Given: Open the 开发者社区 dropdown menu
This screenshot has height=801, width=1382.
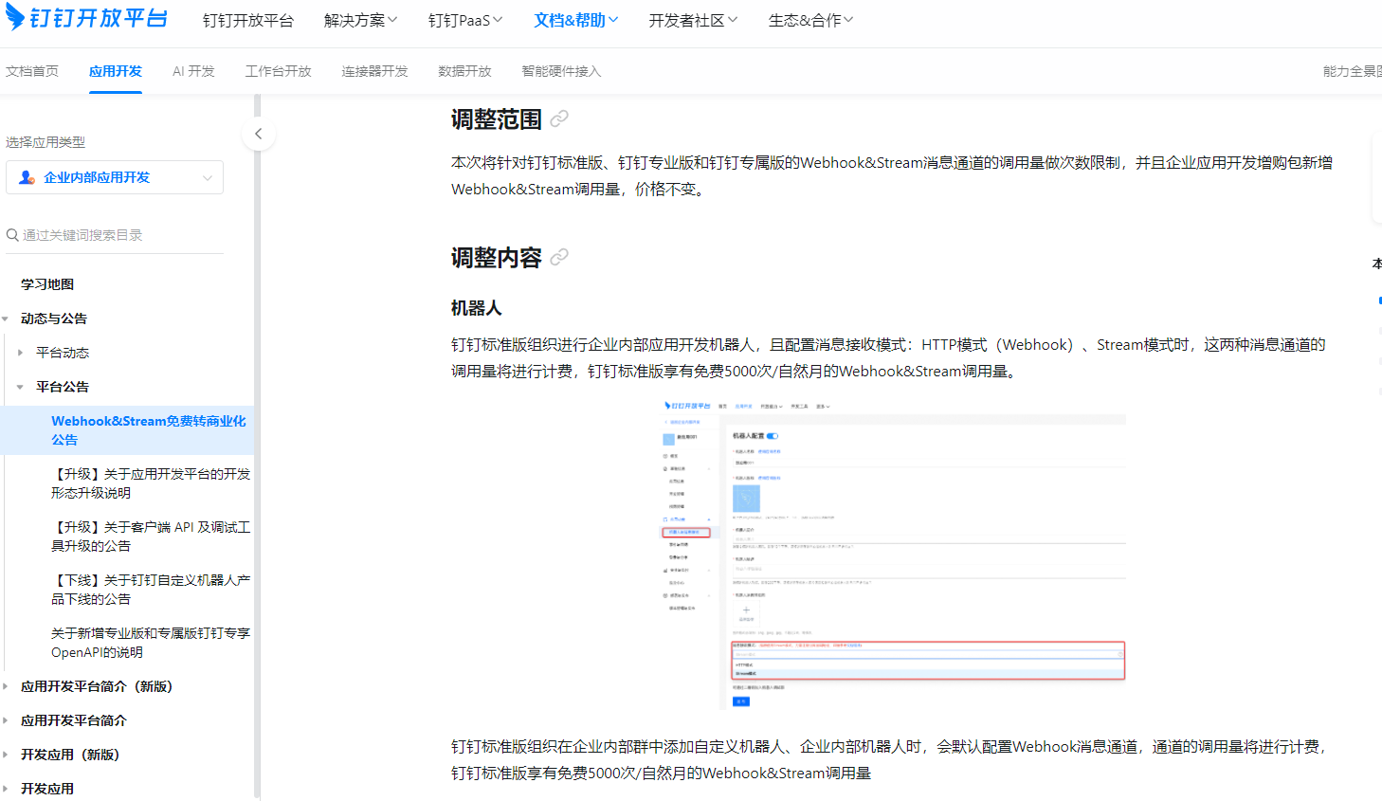Looking at the screenshot, I should [x=693, y=20].
